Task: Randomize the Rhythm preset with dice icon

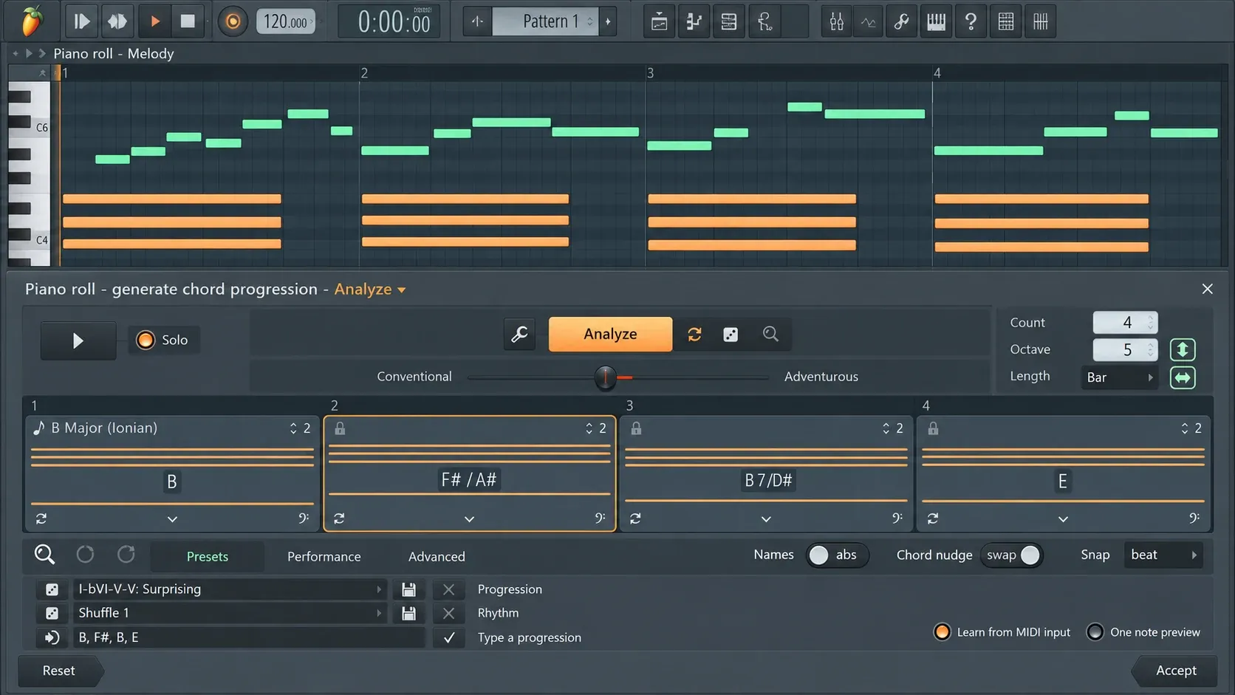Action: [52, 613]
